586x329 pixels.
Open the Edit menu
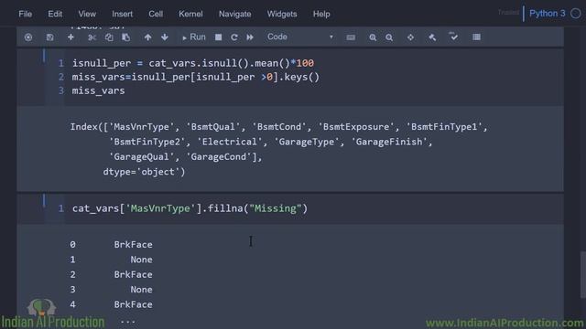click(55, 15)
